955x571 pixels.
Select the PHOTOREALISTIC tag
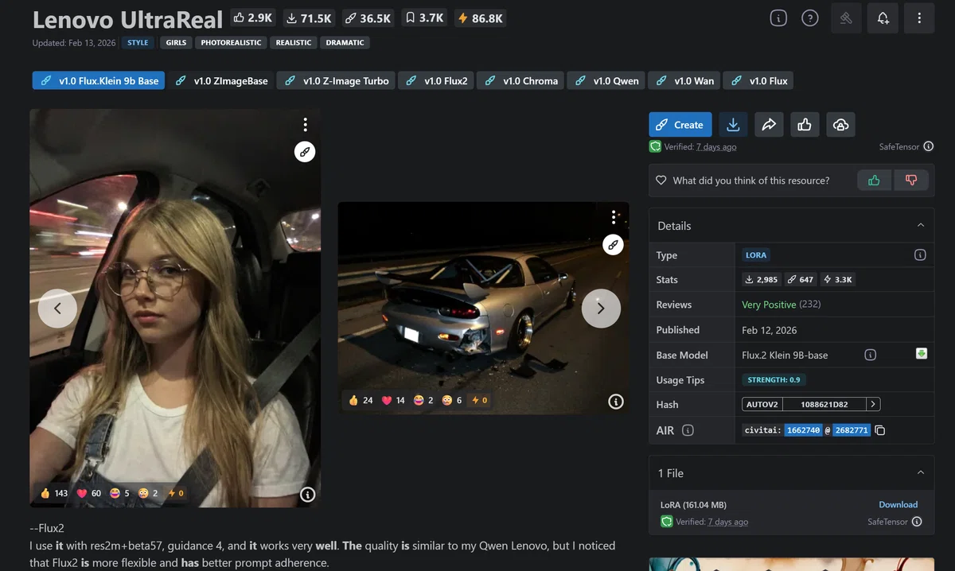click(231, 43)
